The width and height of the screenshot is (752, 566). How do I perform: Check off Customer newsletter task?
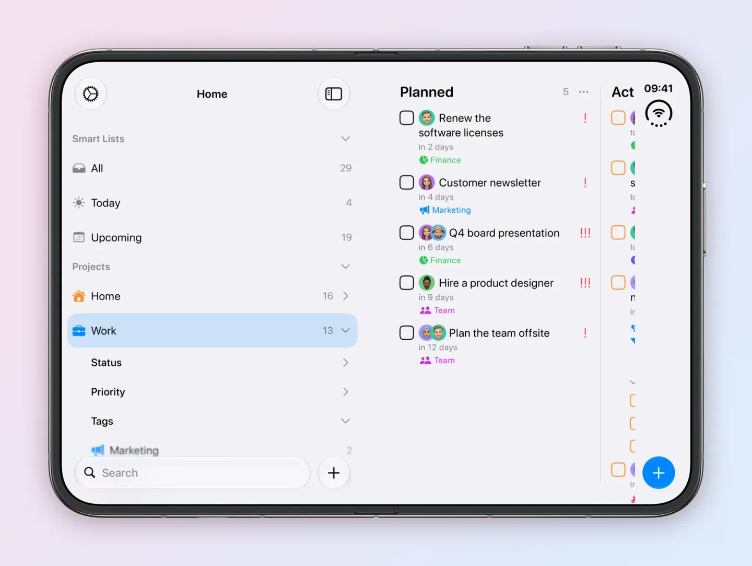pyautogui.click(x=407, y=182)
